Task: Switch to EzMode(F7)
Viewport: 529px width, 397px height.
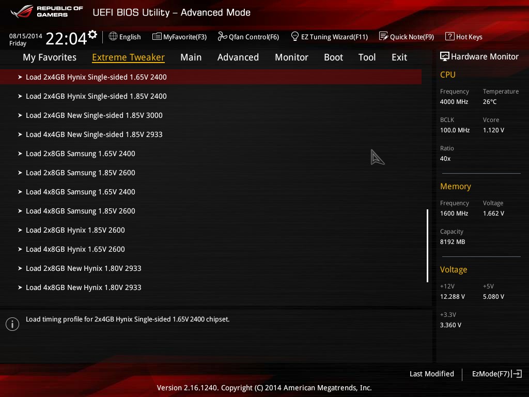Action: 491,374
